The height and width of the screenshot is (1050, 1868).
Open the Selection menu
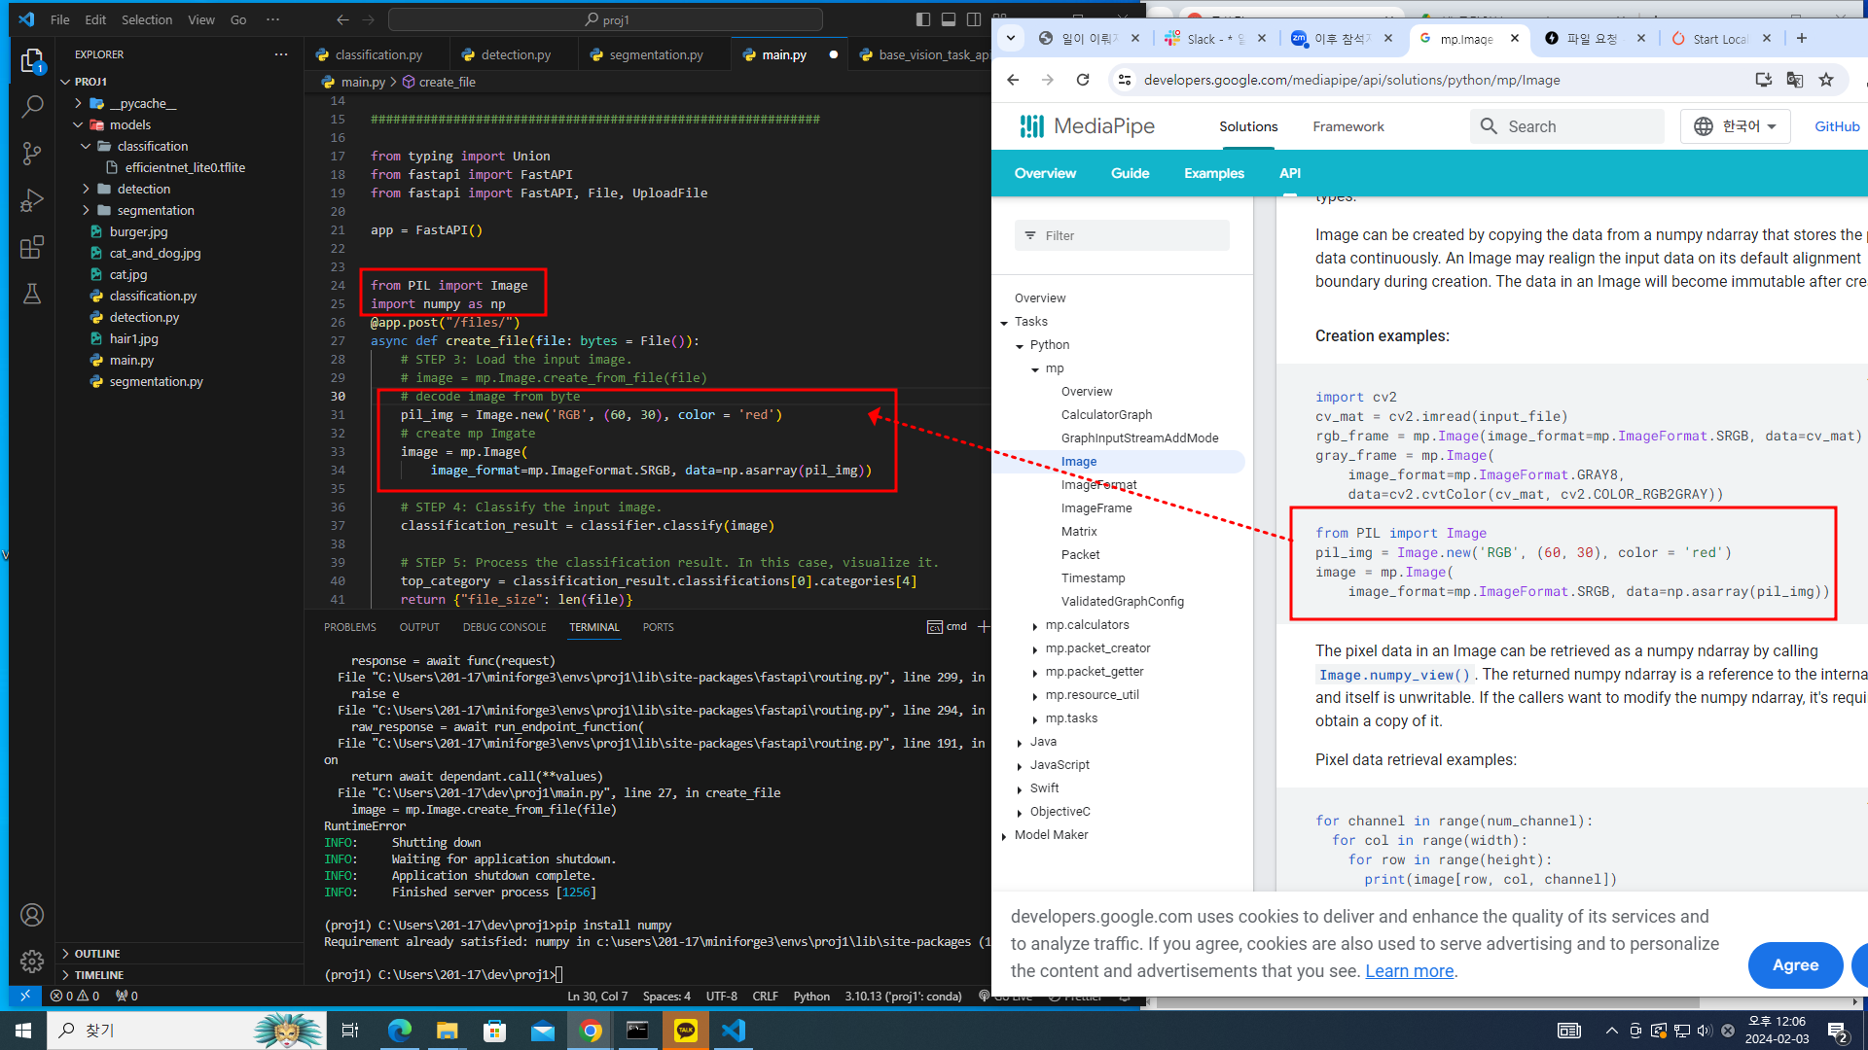(146, 19)
